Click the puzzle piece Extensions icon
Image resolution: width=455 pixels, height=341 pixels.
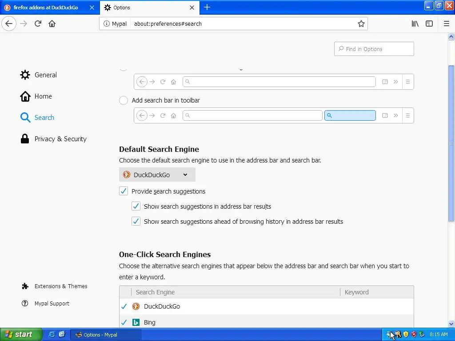click(x=25, y=286)
